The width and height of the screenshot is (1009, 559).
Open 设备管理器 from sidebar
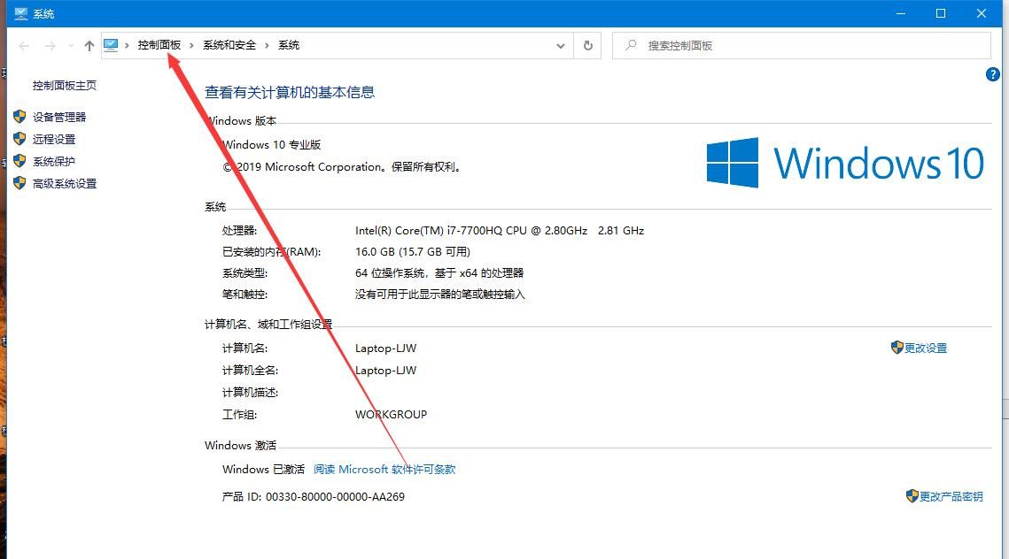59,117
